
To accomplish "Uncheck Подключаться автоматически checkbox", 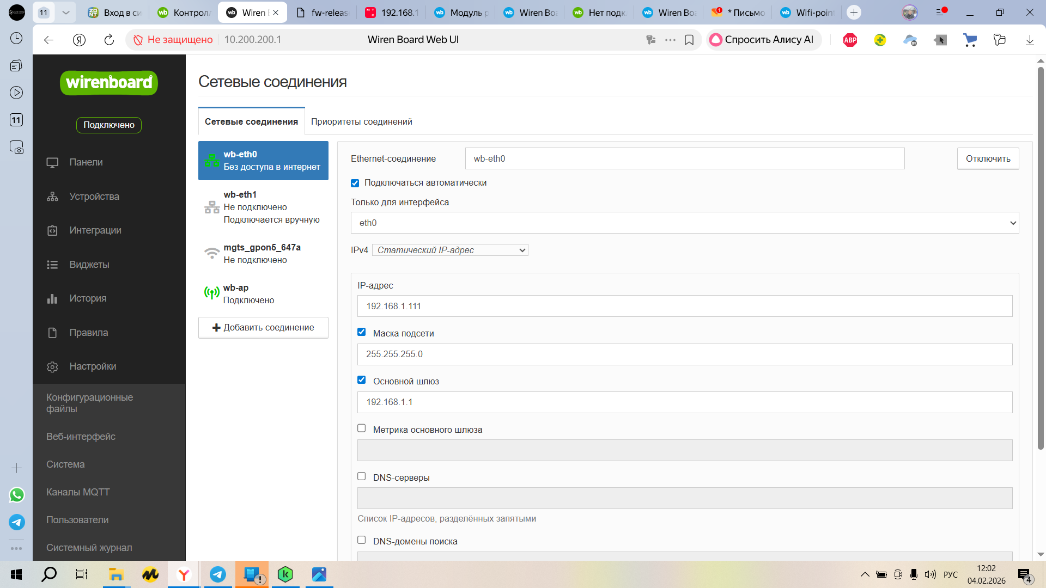I will [x=355, y=183].
